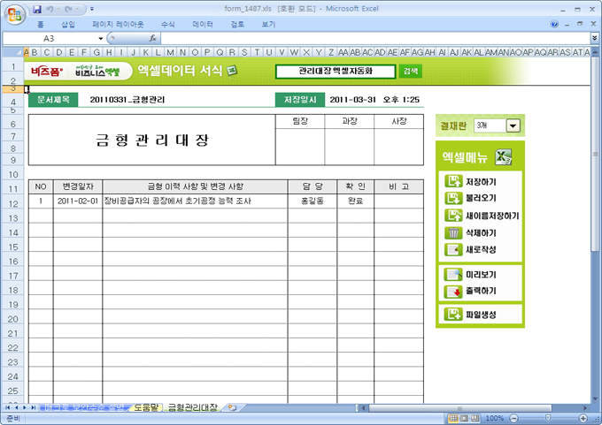Click the cell containing 홍길동
The height and width of the screenshot is (425, 602).
(x=313, y=201)
